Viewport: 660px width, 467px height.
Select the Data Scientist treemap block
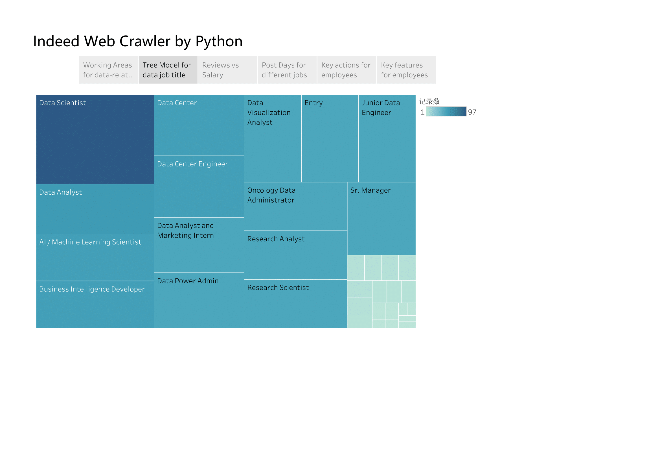click(x=95, y=139)
